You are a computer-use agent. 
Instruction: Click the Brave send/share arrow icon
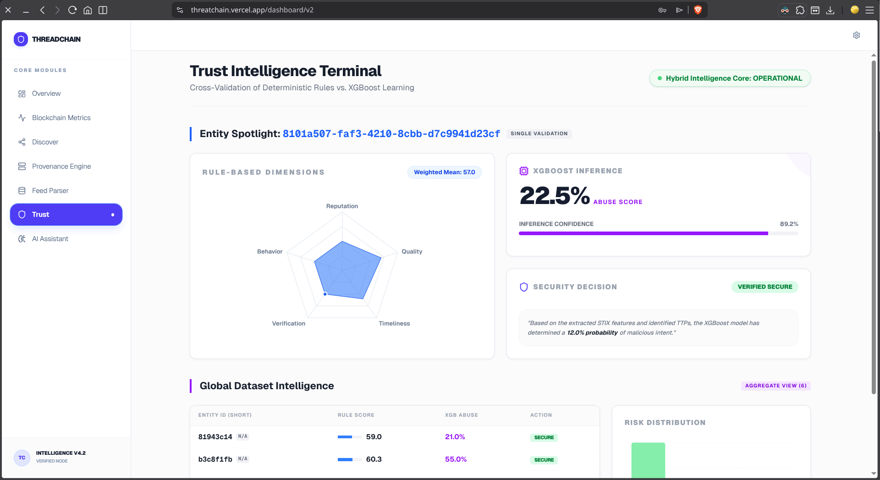point(679,10)
